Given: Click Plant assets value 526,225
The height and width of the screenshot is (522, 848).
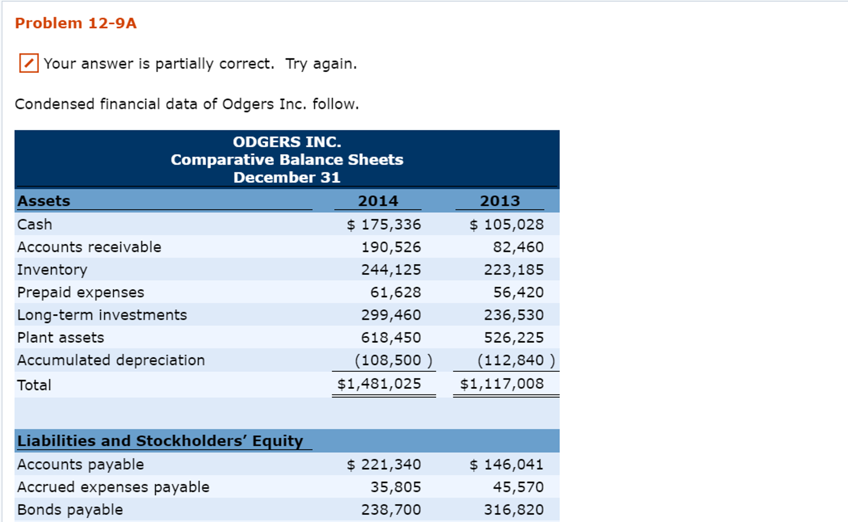Looking at the screenshot, I should [x=514, y=337].
